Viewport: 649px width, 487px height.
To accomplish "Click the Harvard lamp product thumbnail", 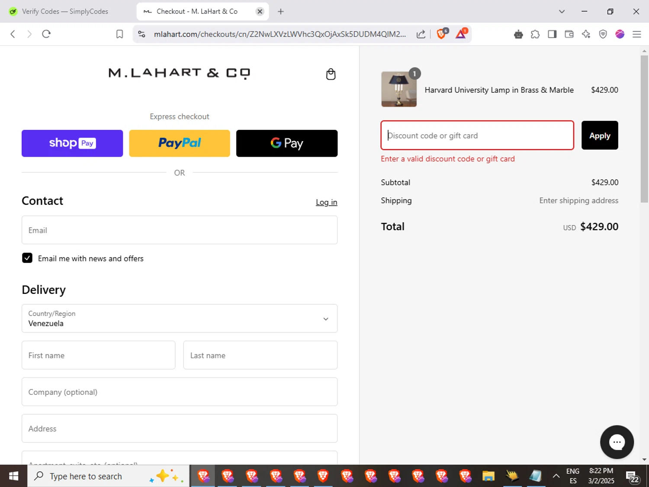I will pos(399,89).
